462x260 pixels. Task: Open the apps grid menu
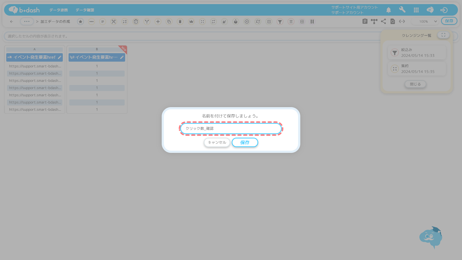416,10
